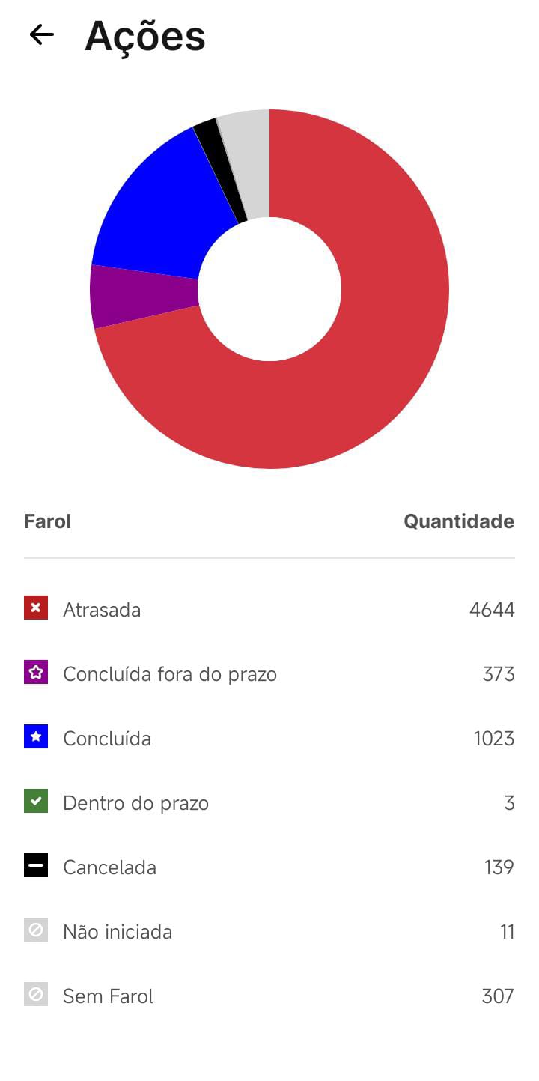Click the red Atrasada status icon
The height and width of the screenshot is (1081, 539).
click(x=36, y=608)
